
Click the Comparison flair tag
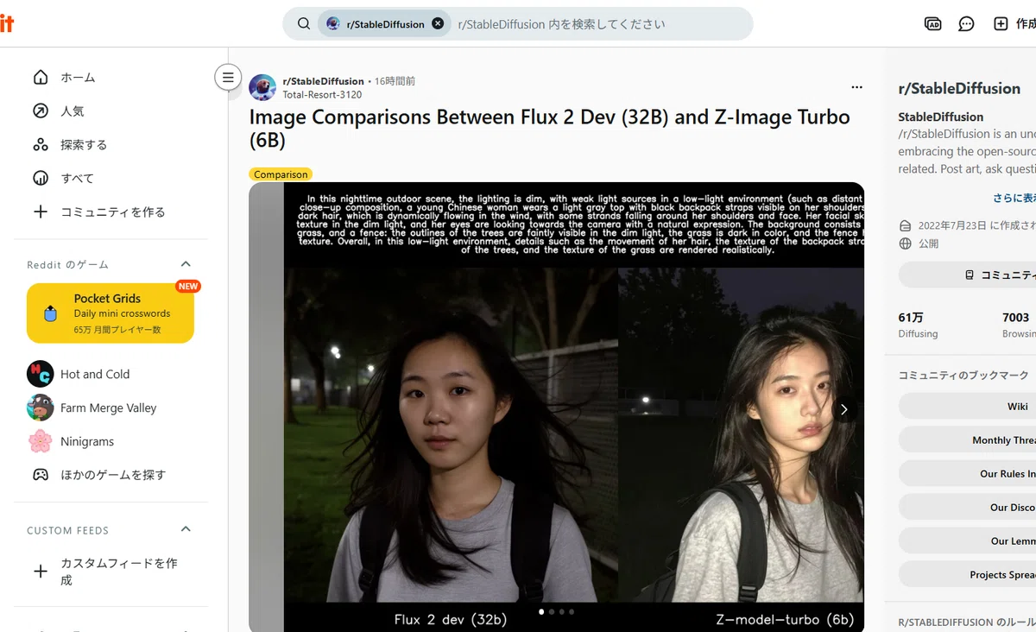click(x=281, y=174)
